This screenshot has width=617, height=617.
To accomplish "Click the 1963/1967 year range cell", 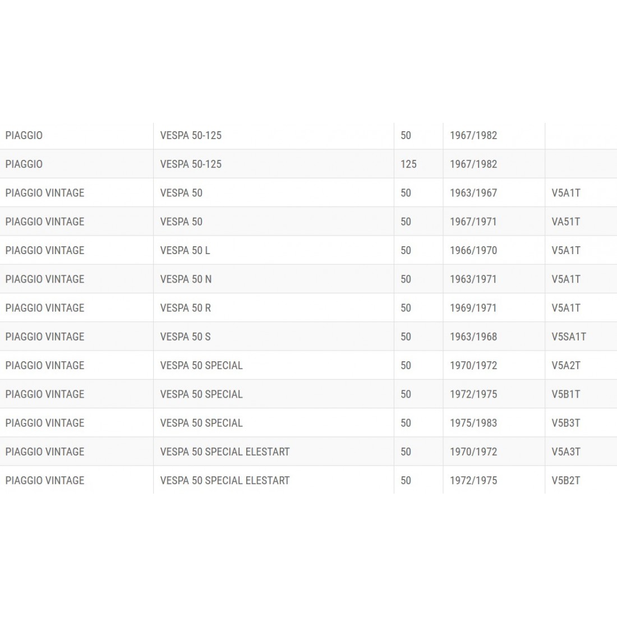I will (473, 193).
